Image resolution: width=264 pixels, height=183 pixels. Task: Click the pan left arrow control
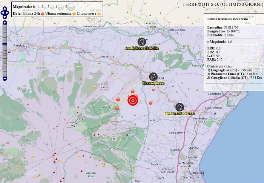click(x=2, y=13)
